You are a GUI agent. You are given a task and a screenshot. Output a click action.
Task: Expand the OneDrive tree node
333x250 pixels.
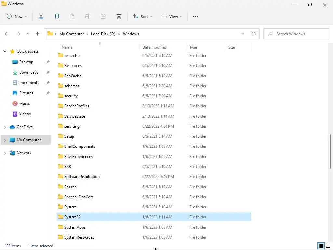5,127
